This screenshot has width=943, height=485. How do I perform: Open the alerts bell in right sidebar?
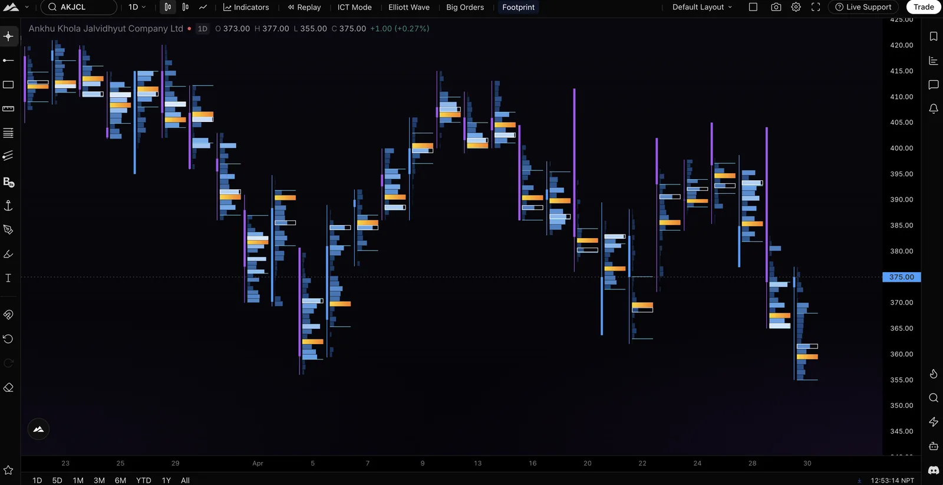point(934,108)
